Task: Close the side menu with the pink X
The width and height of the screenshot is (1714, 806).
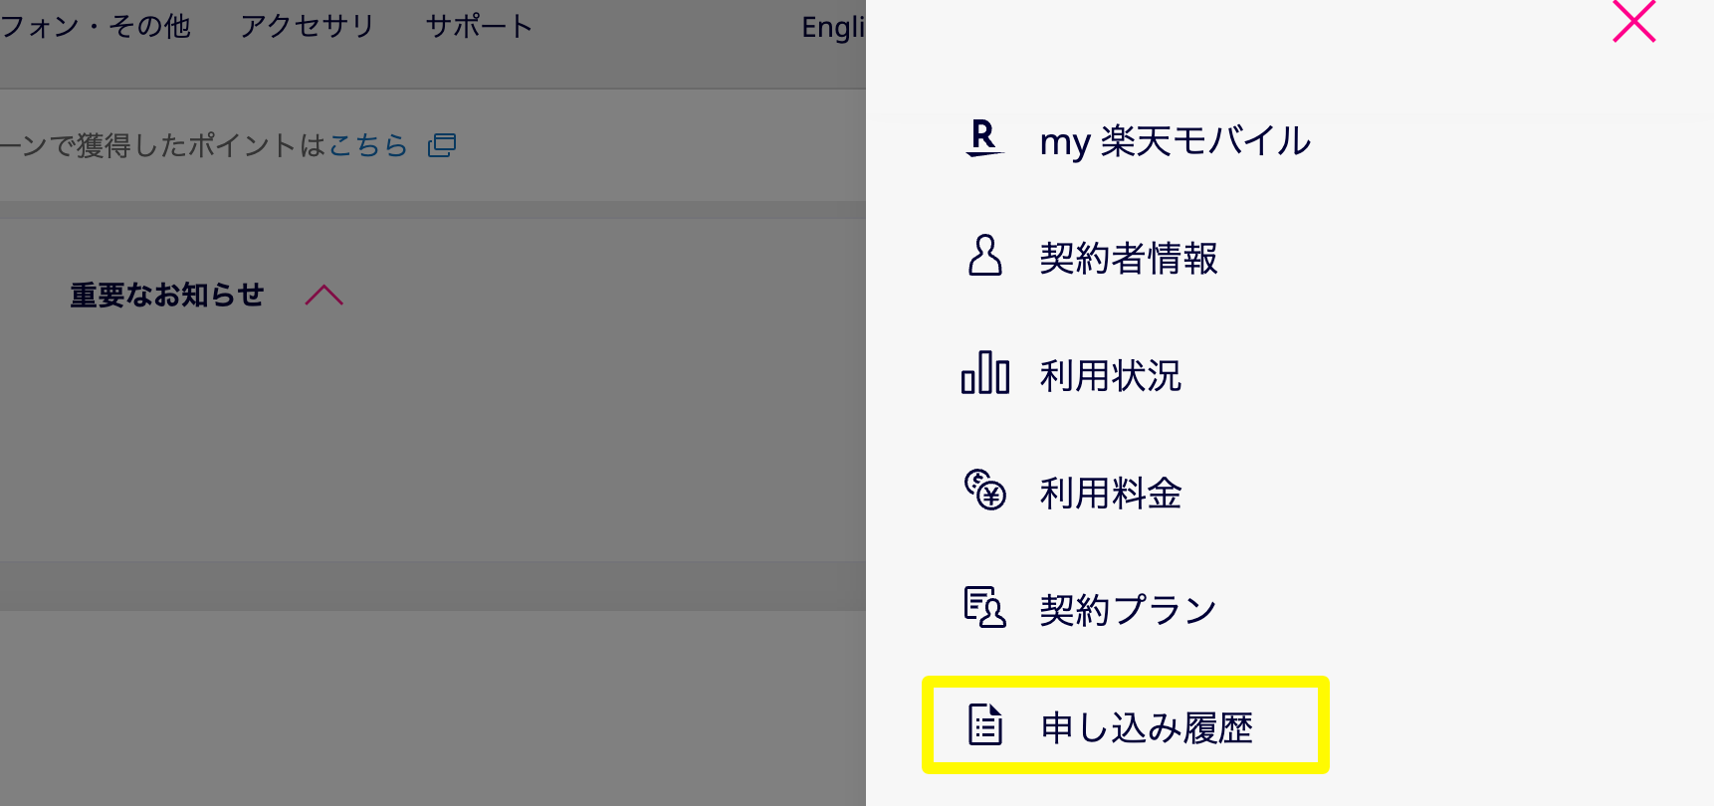Action: [x=1633, y=21]
